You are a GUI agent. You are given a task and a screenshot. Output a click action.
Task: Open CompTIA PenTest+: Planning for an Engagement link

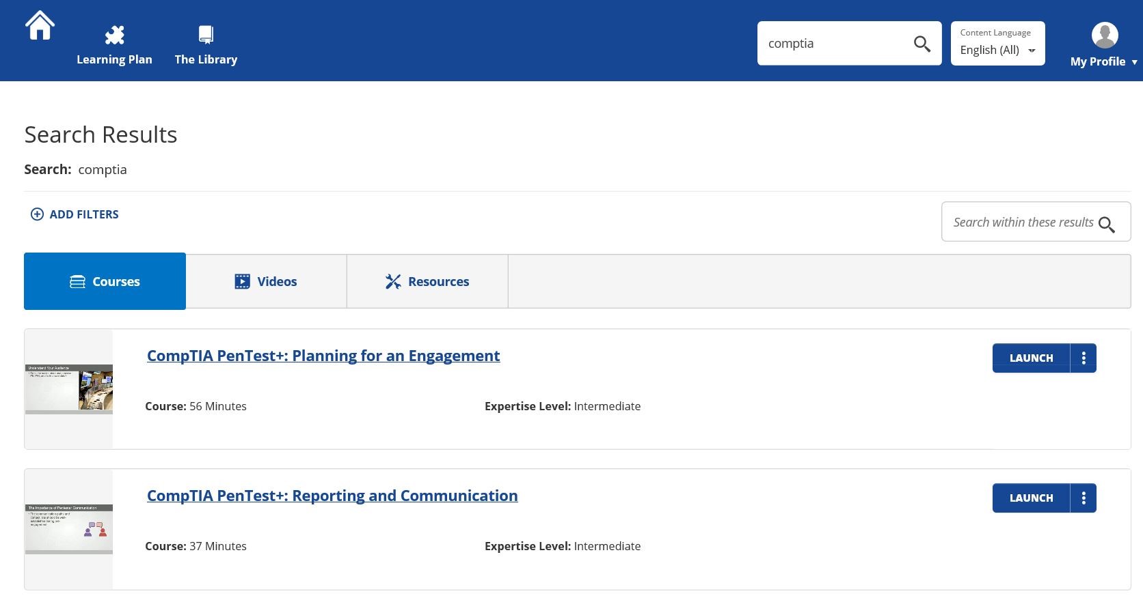(323, 356)
